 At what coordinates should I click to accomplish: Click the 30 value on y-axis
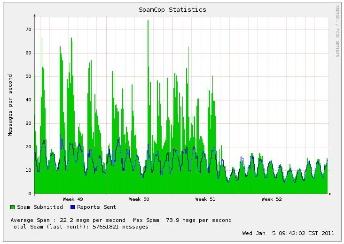coord(29,123)
